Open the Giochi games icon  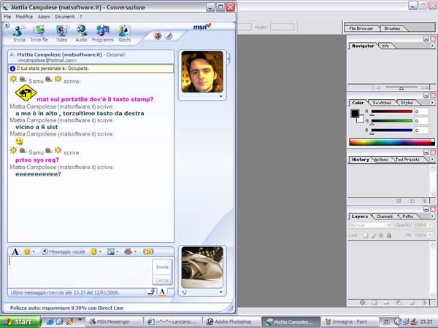124,33
